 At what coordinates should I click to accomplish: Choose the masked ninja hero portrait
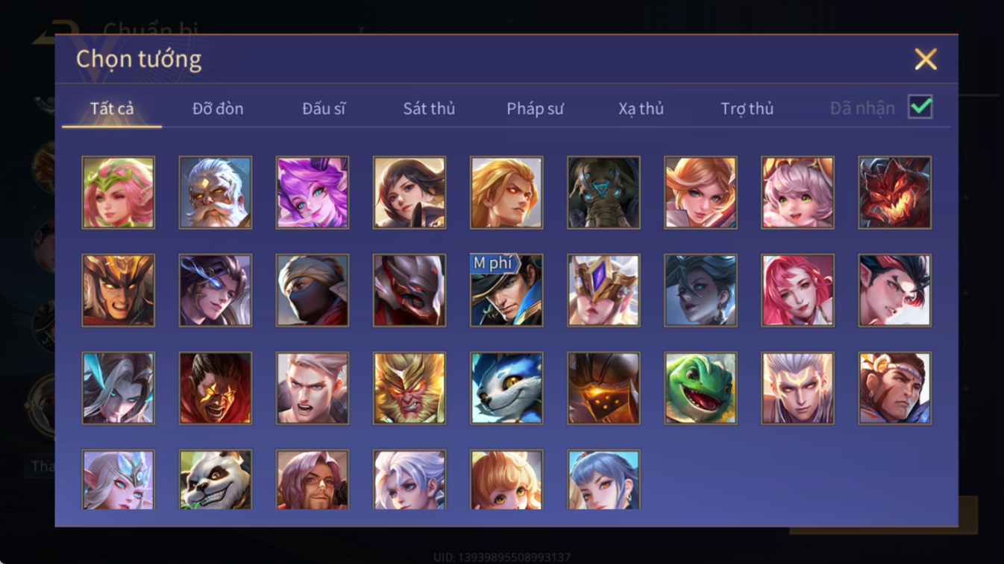(313, 291)
